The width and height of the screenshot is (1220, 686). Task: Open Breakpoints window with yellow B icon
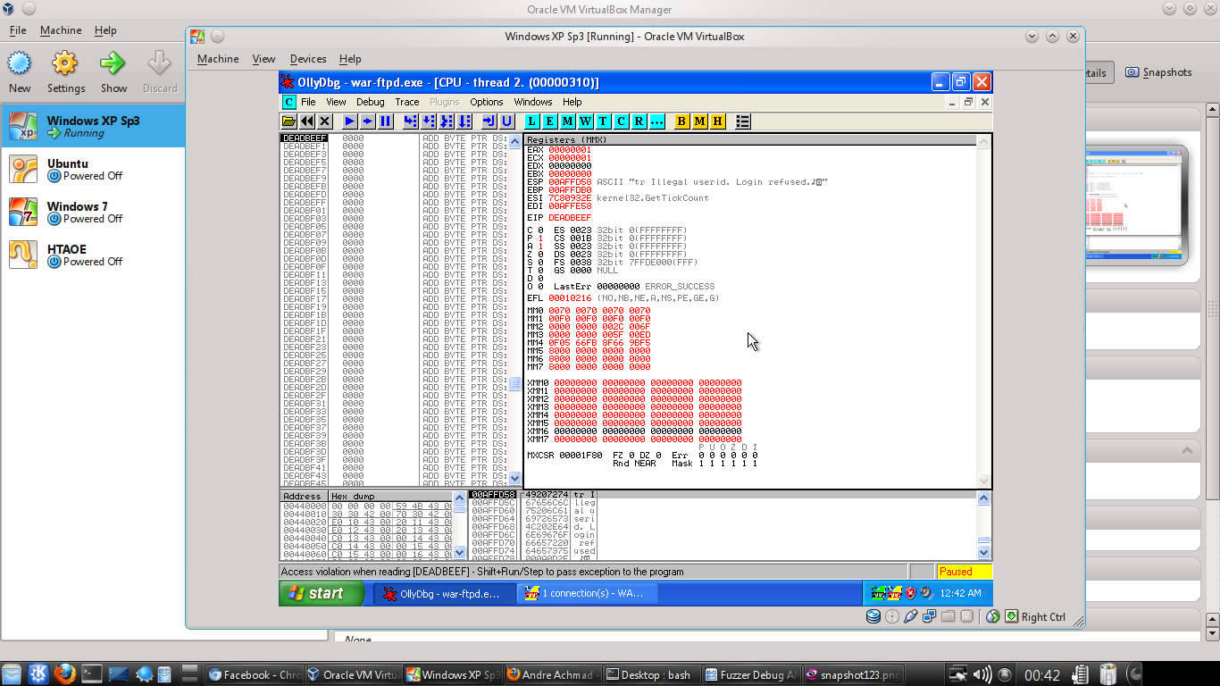coord(682,121)
